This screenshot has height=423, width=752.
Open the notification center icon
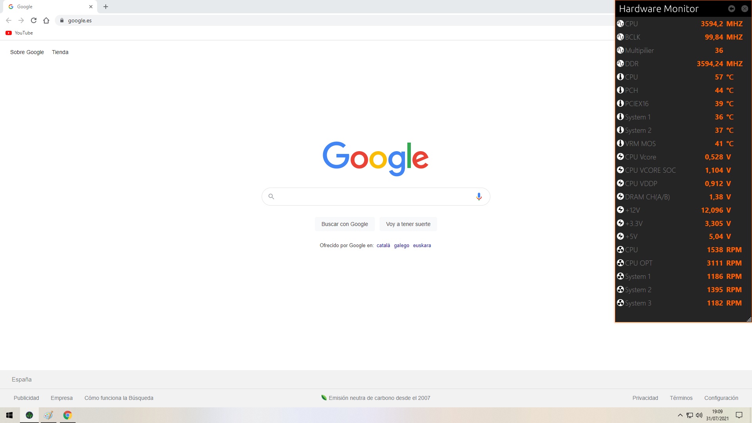739,415
